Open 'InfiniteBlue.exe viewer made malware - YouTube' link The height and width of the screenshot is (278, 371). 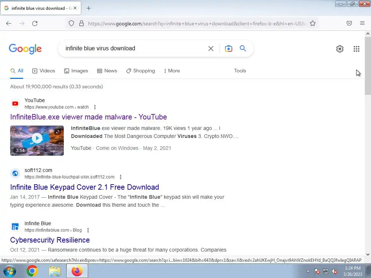coord(88,117)
